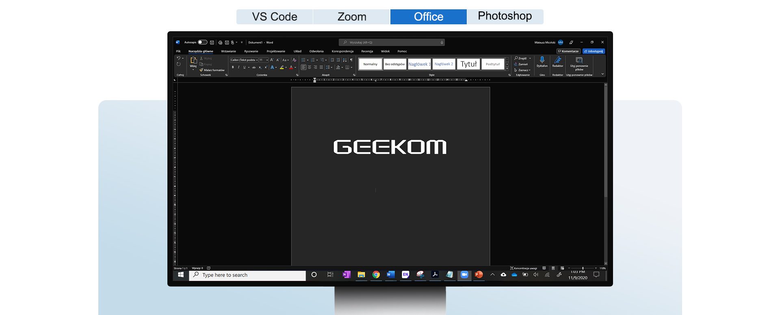Open the Aa change case dropdown

(x=285, y=60)
